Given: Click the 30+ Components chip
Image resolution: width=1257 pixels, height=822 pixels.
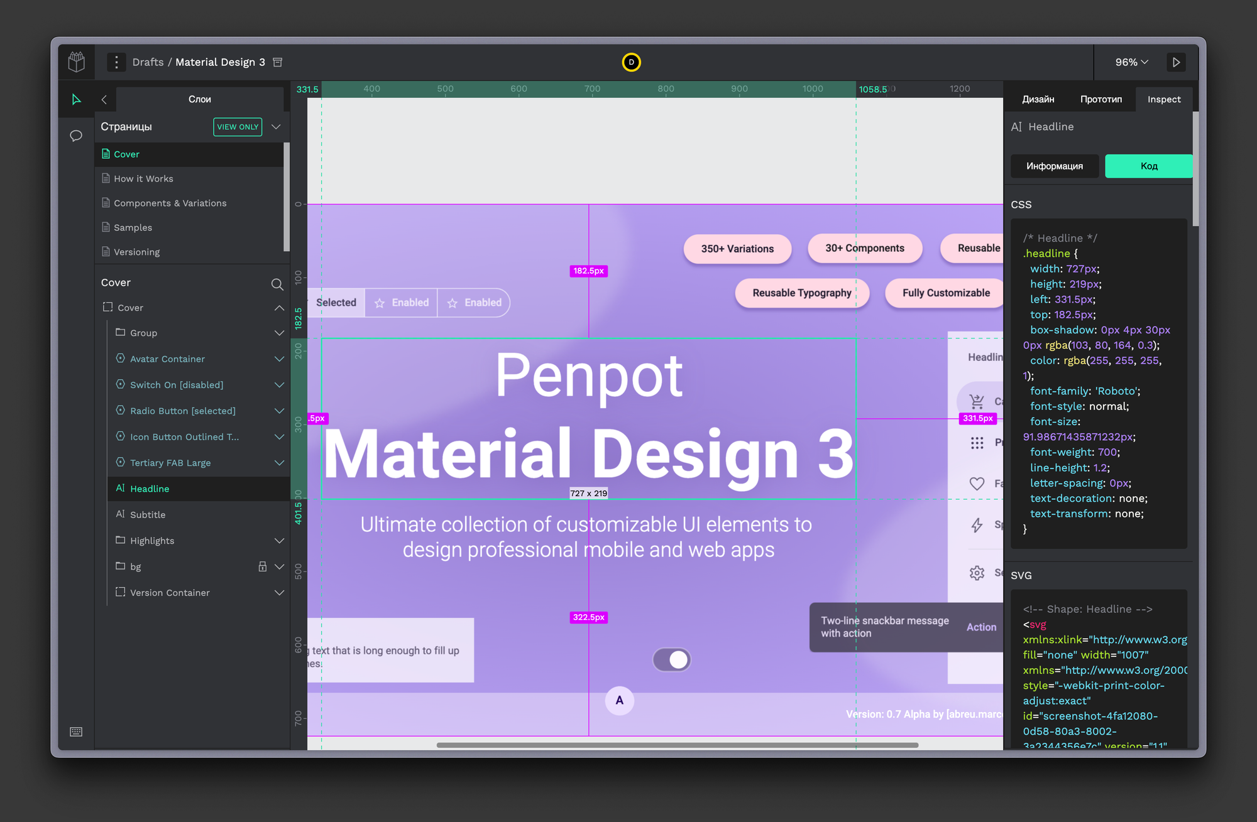Looking at the screenshot, I should 865,248.
